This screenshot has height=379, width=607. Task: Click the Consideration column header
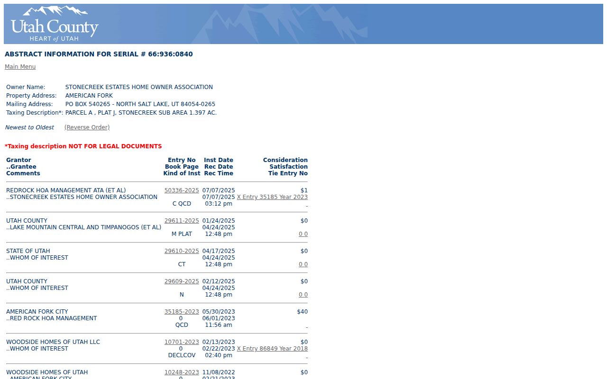pos(285,160)
